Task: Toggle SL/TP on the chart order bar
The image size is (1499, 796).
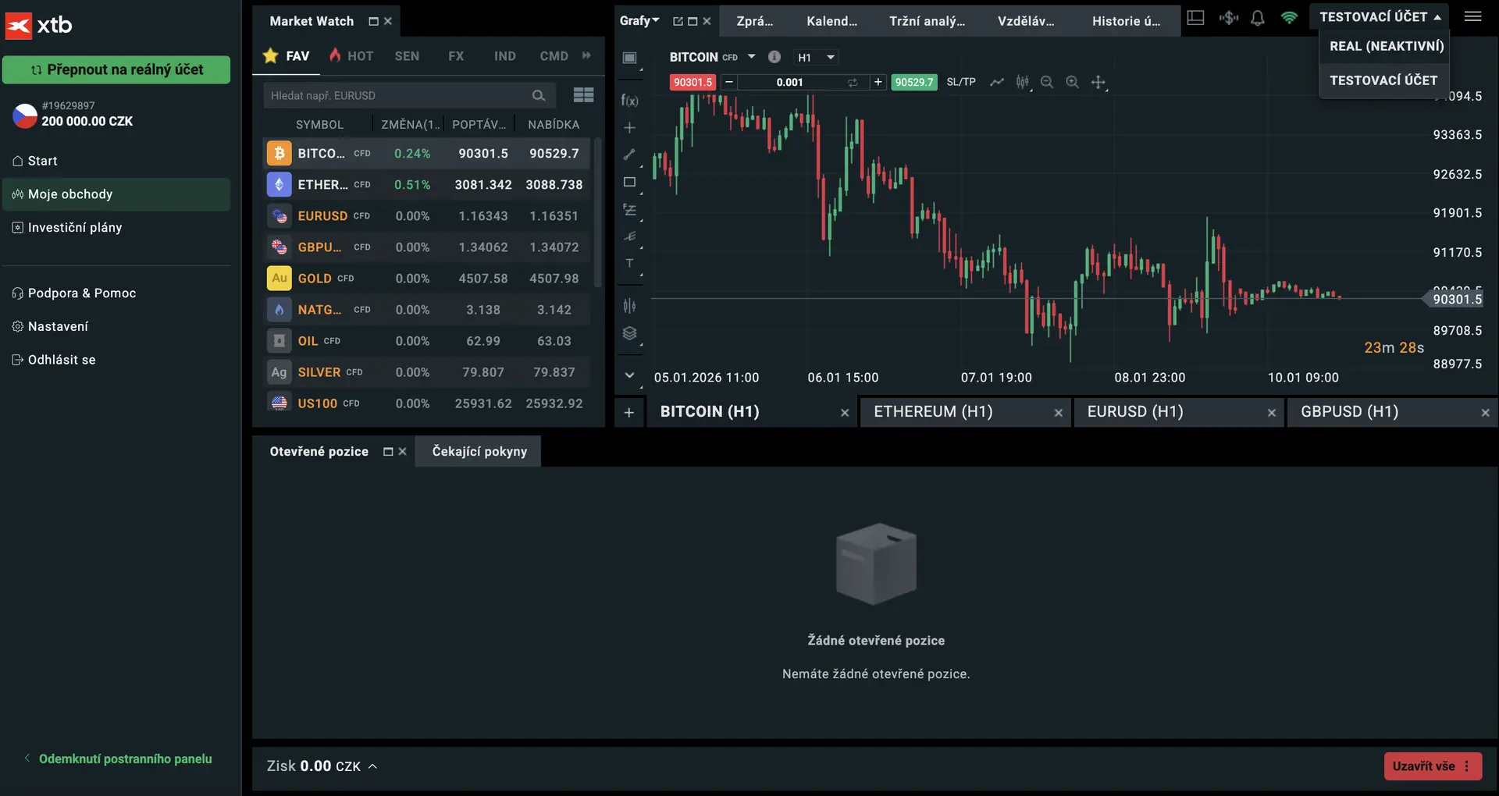Action: point(961,82)
